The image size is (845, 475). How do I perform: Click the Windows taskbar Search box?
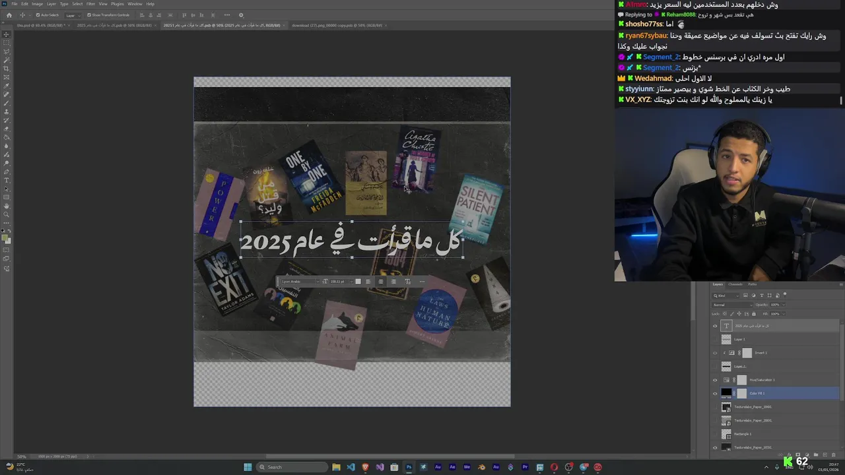point(291,467)
